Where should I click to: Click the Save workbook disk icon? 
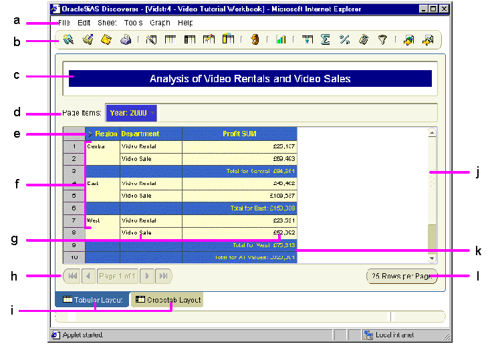[x=106, y=39]
